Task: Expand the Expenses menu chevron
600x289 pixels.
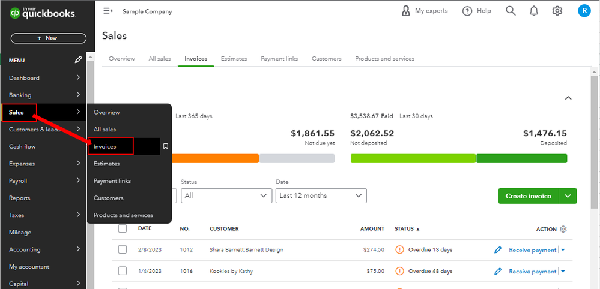Action: coord(78,164)
